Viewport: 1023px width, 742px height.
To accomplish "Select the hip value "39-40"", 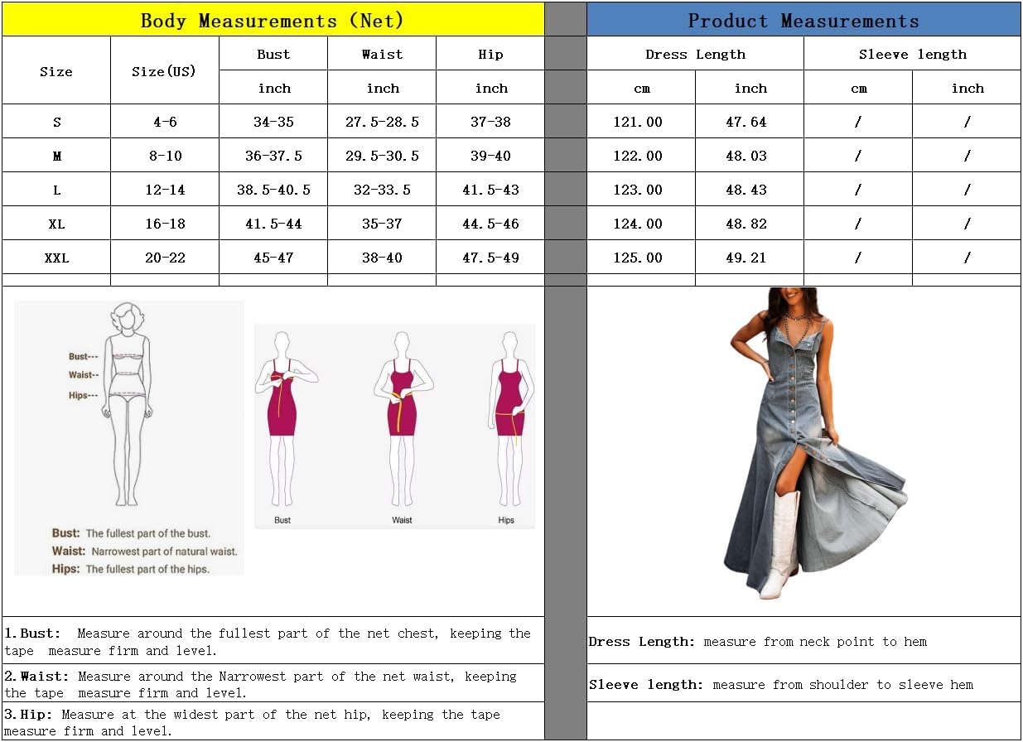I will [490, 156].
